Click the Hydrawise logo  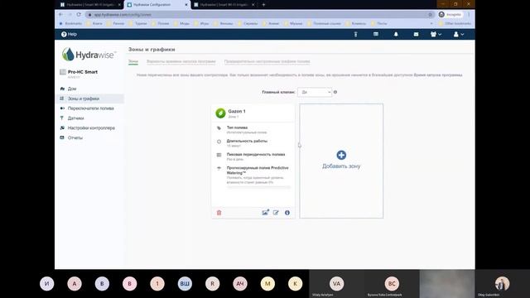click(x=89, y=55)
